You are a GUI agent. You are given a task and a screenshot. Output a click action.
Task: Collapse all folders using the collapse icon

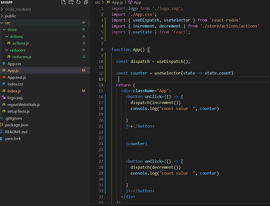tap(86, 2)
